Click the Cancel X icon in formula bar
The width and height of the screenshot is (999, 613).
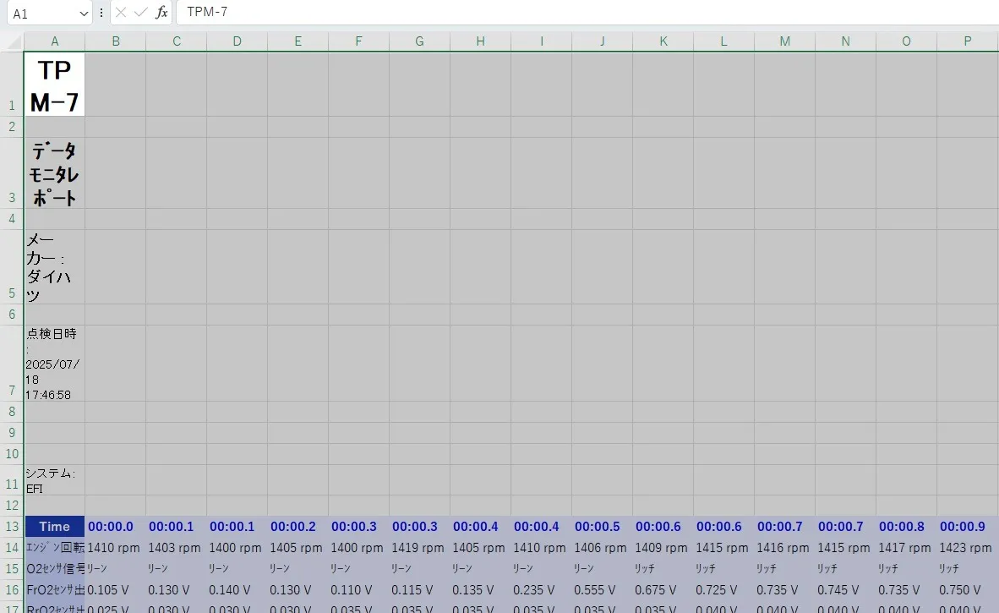click(121, 13)
